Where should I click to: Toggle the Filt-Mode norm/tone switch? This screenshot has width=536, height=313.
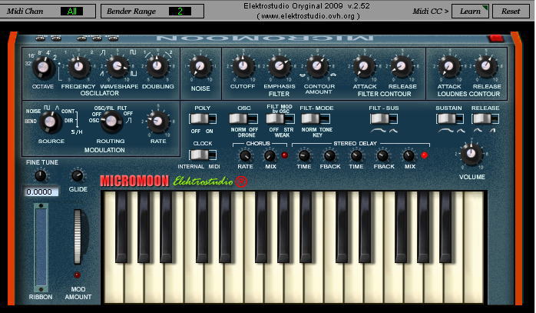pos(316,119)
